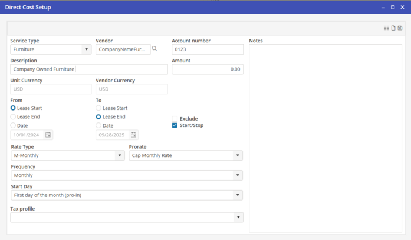Expand the Tax profile dropdown
411x240 pixels.
point(238,218)
